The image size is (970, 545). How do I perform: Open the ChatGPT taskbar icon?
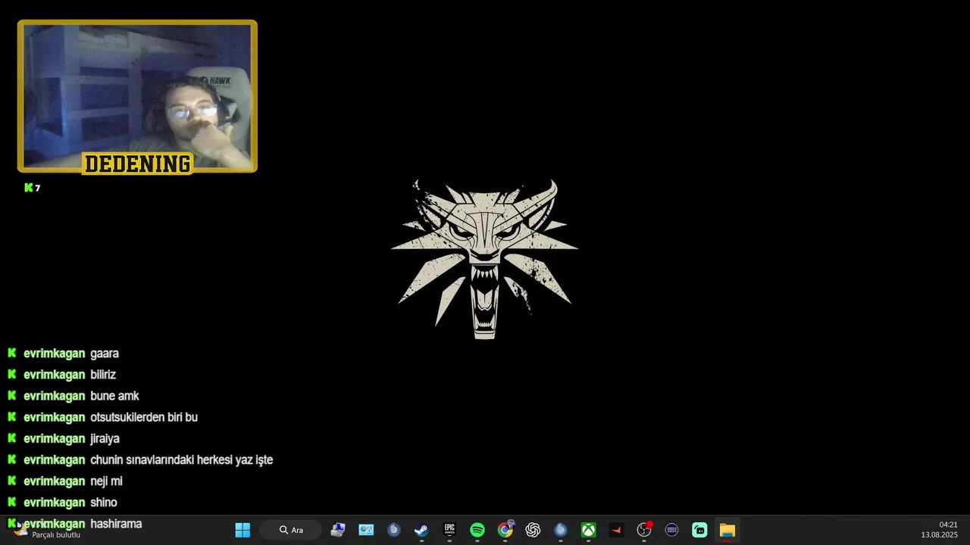click(533, 530)
